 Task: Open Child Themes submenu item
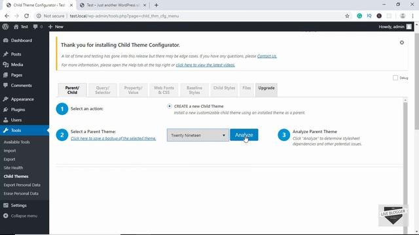click(x=16, y=176)
